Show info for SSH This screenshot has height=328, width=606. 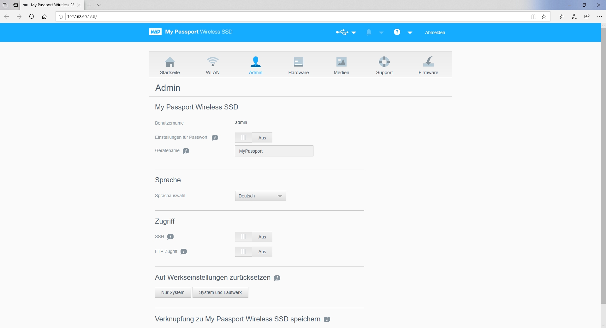(x=170, y=237)
